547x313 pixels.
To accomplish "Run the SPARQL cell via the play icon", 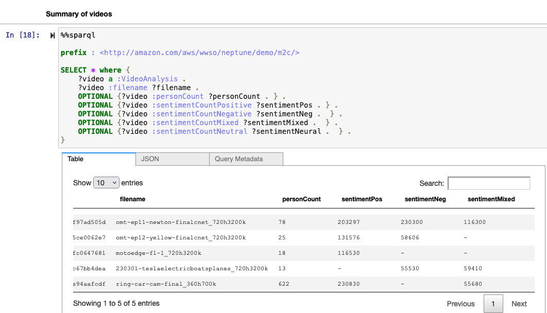I will pos(52,35).
